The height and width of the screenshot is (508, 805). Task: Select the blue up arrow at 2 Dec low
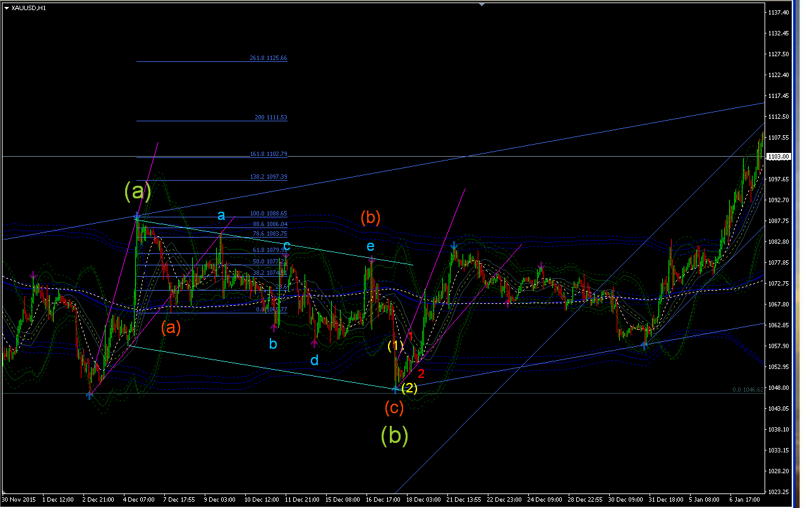point(89,396)
